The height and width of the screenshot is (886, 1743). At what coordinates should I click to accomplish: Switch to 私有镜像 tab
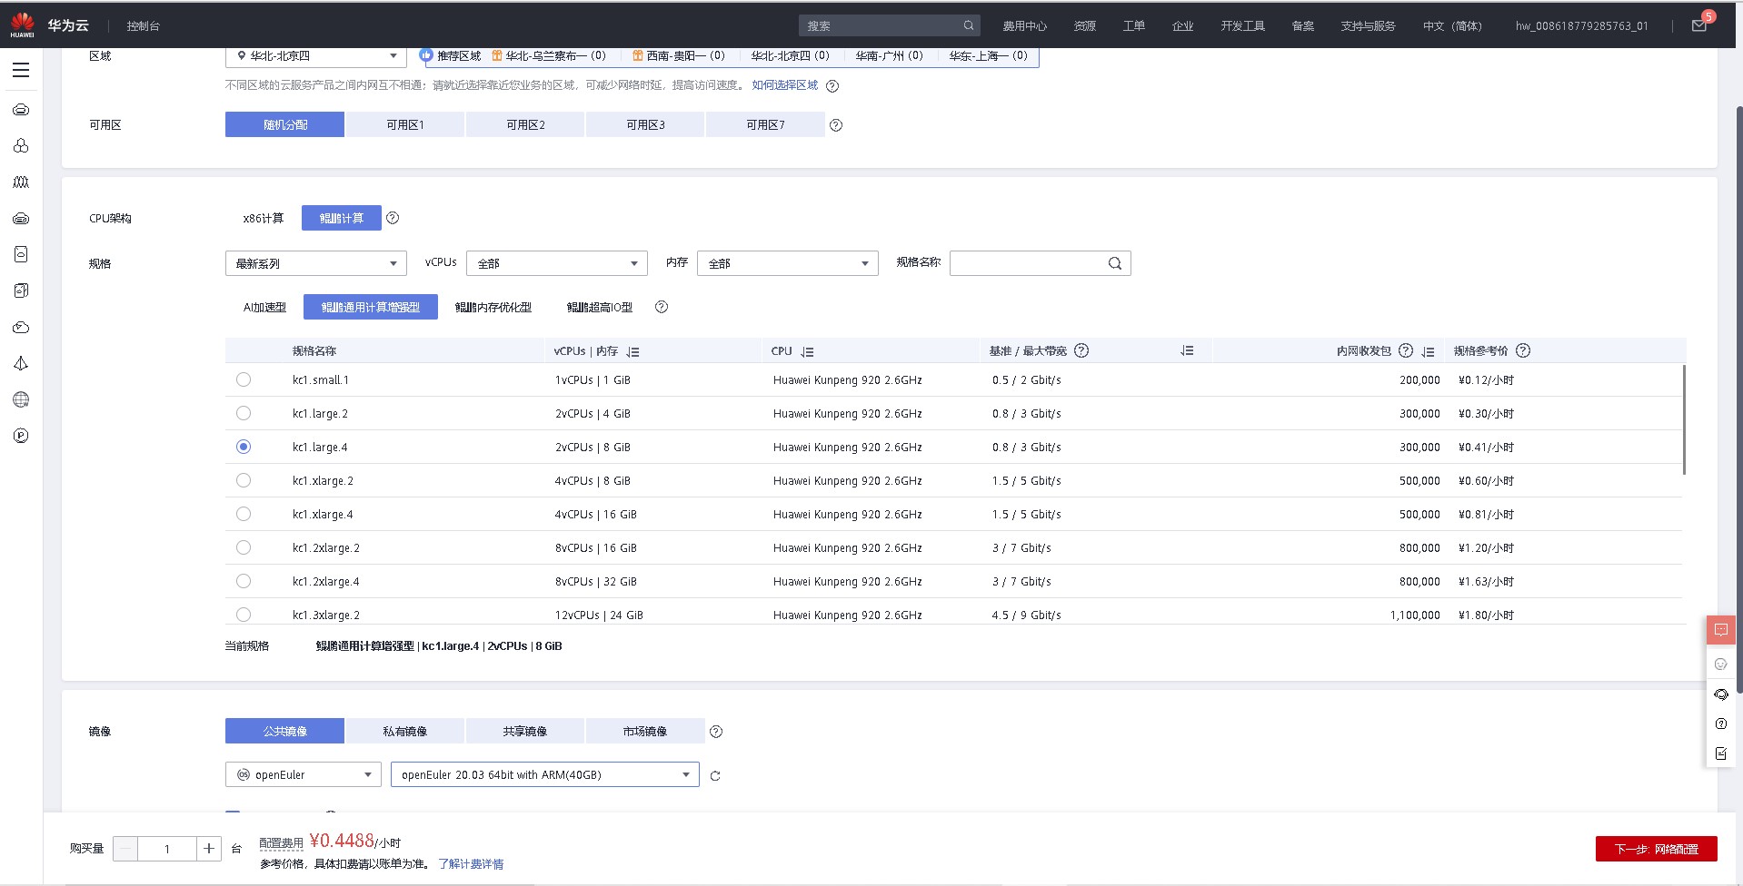click(x=405, y=731)
